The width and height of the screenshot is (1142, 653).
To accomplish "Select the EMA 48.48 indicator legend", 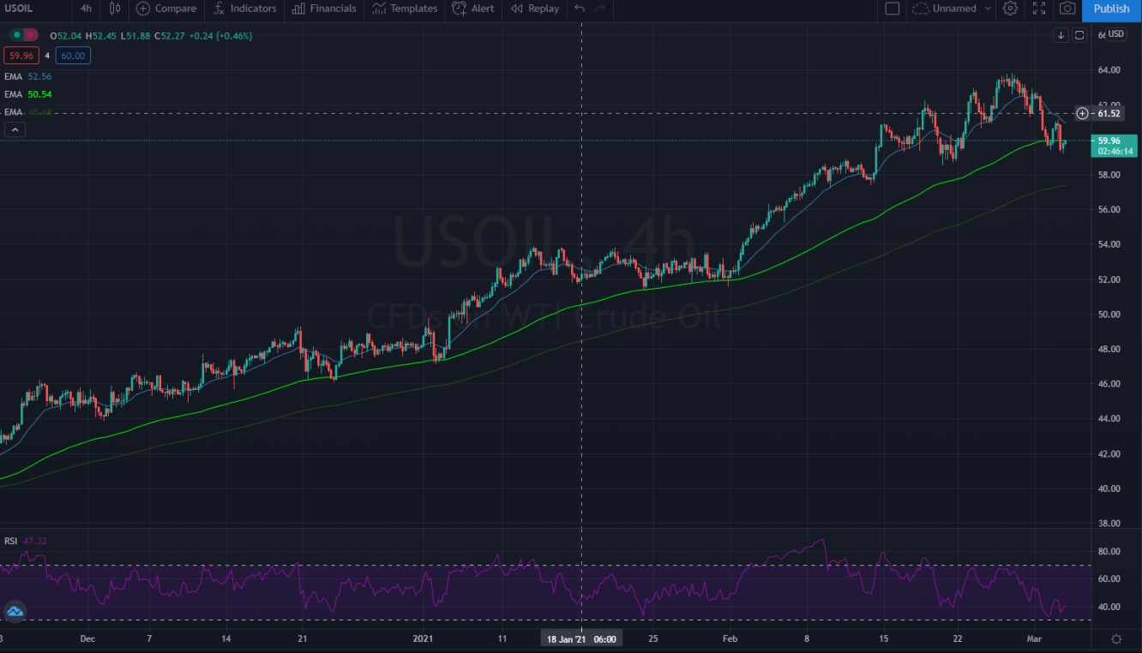I will point(28,112).
